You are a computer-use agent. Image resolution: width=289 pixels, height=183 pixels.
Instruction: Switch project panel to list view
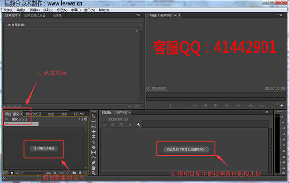coord(5,173)
